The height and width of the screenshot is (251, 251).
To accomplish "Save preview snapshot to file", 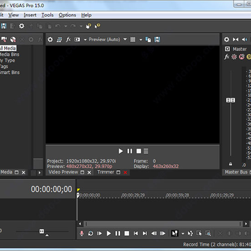I will click(x=158, y=40).
